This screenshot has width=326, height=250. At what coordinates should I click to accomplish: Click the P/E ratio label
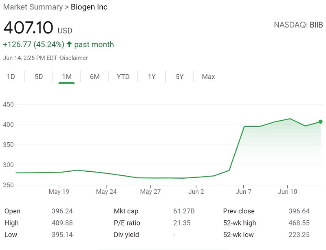[x=127, y=223]
